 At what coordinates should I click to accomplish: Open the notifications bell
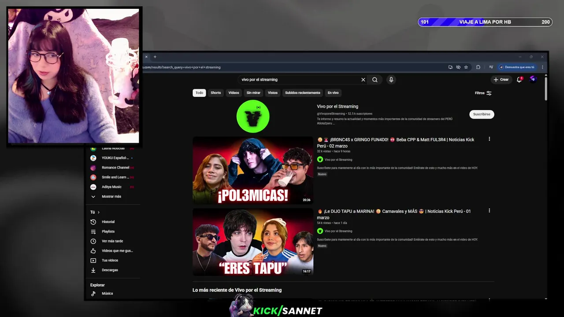[519, 80]
